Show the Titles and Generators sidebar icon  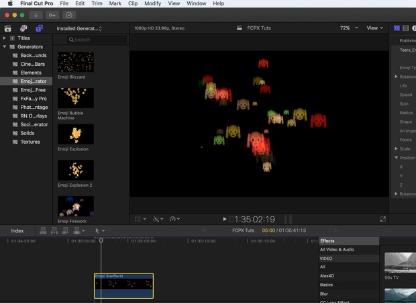(x=40, y=28)
